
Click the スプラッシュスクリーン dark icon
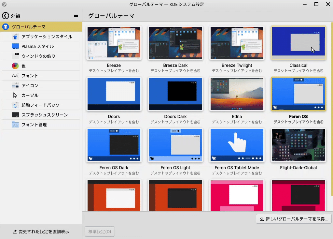15,115
